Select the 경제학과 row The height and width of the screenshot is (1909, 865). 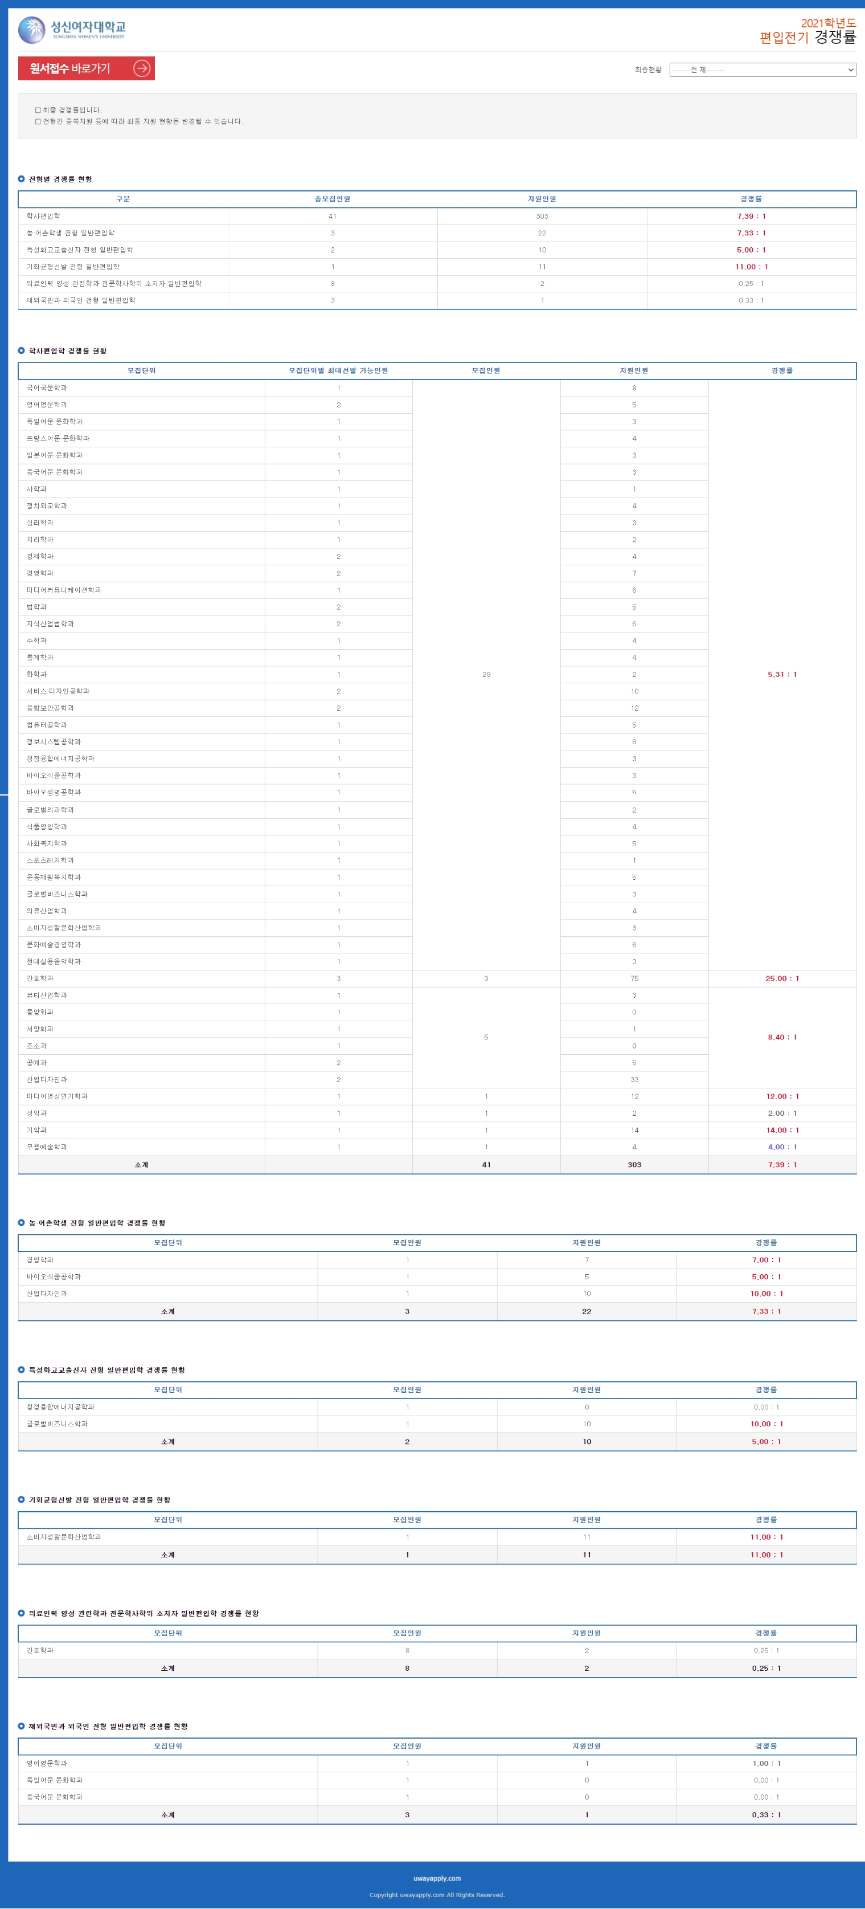click(437, 557)
